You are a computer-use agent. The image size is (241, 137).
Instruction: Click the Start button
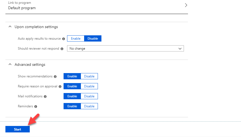tap(18, 129)
